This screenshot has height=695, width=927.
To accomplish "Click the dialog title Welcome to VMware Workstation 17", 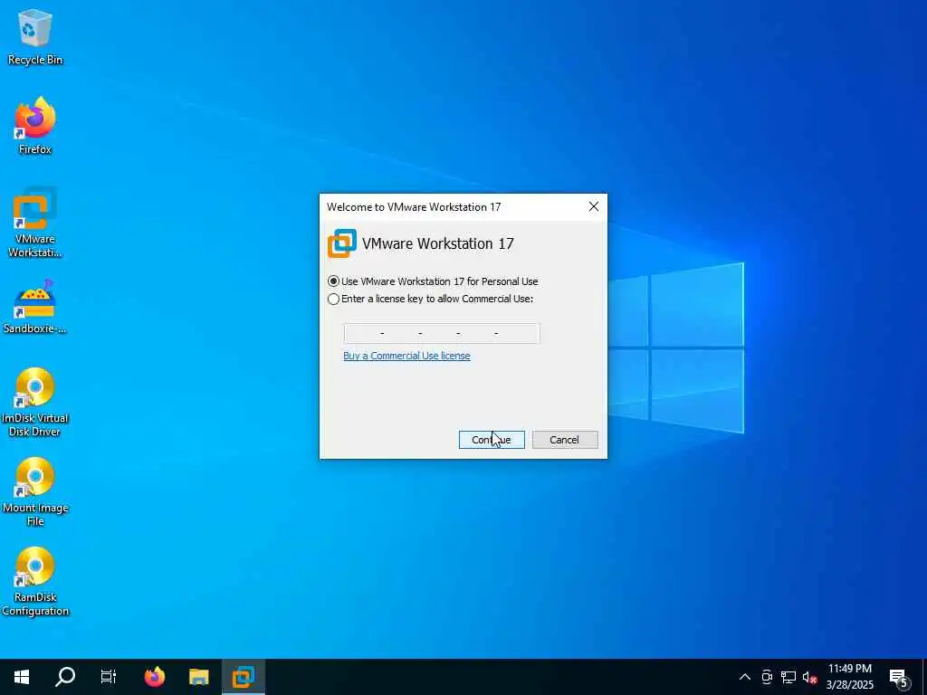I will tap(414, 207).
